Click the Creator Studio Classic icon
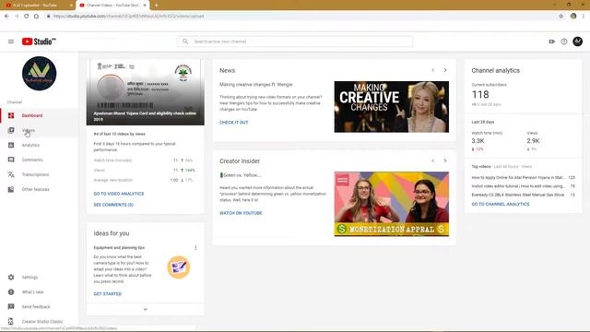The height and width of the screenshot is (332, 590). (x=11, y=322)
